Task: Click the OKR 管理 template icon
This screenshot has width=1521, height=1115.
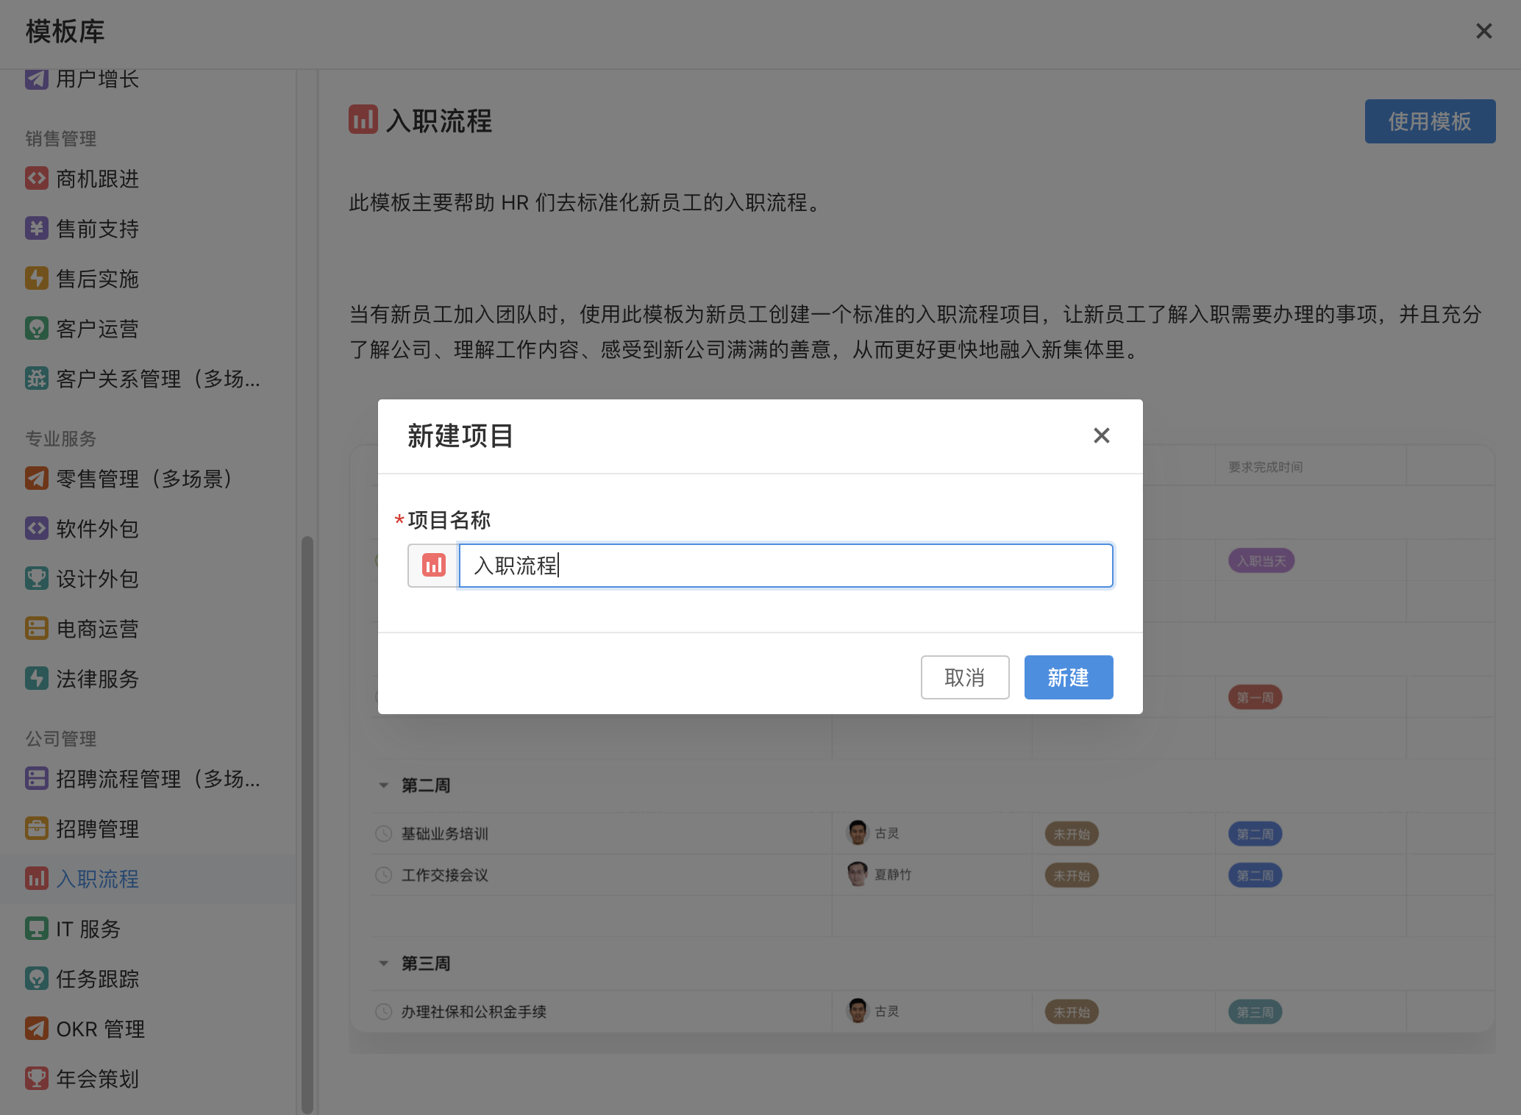Action: point(37,1028)
